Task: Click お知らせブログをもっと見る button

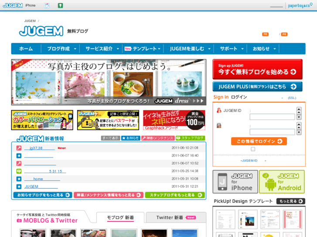Action: 43,195
